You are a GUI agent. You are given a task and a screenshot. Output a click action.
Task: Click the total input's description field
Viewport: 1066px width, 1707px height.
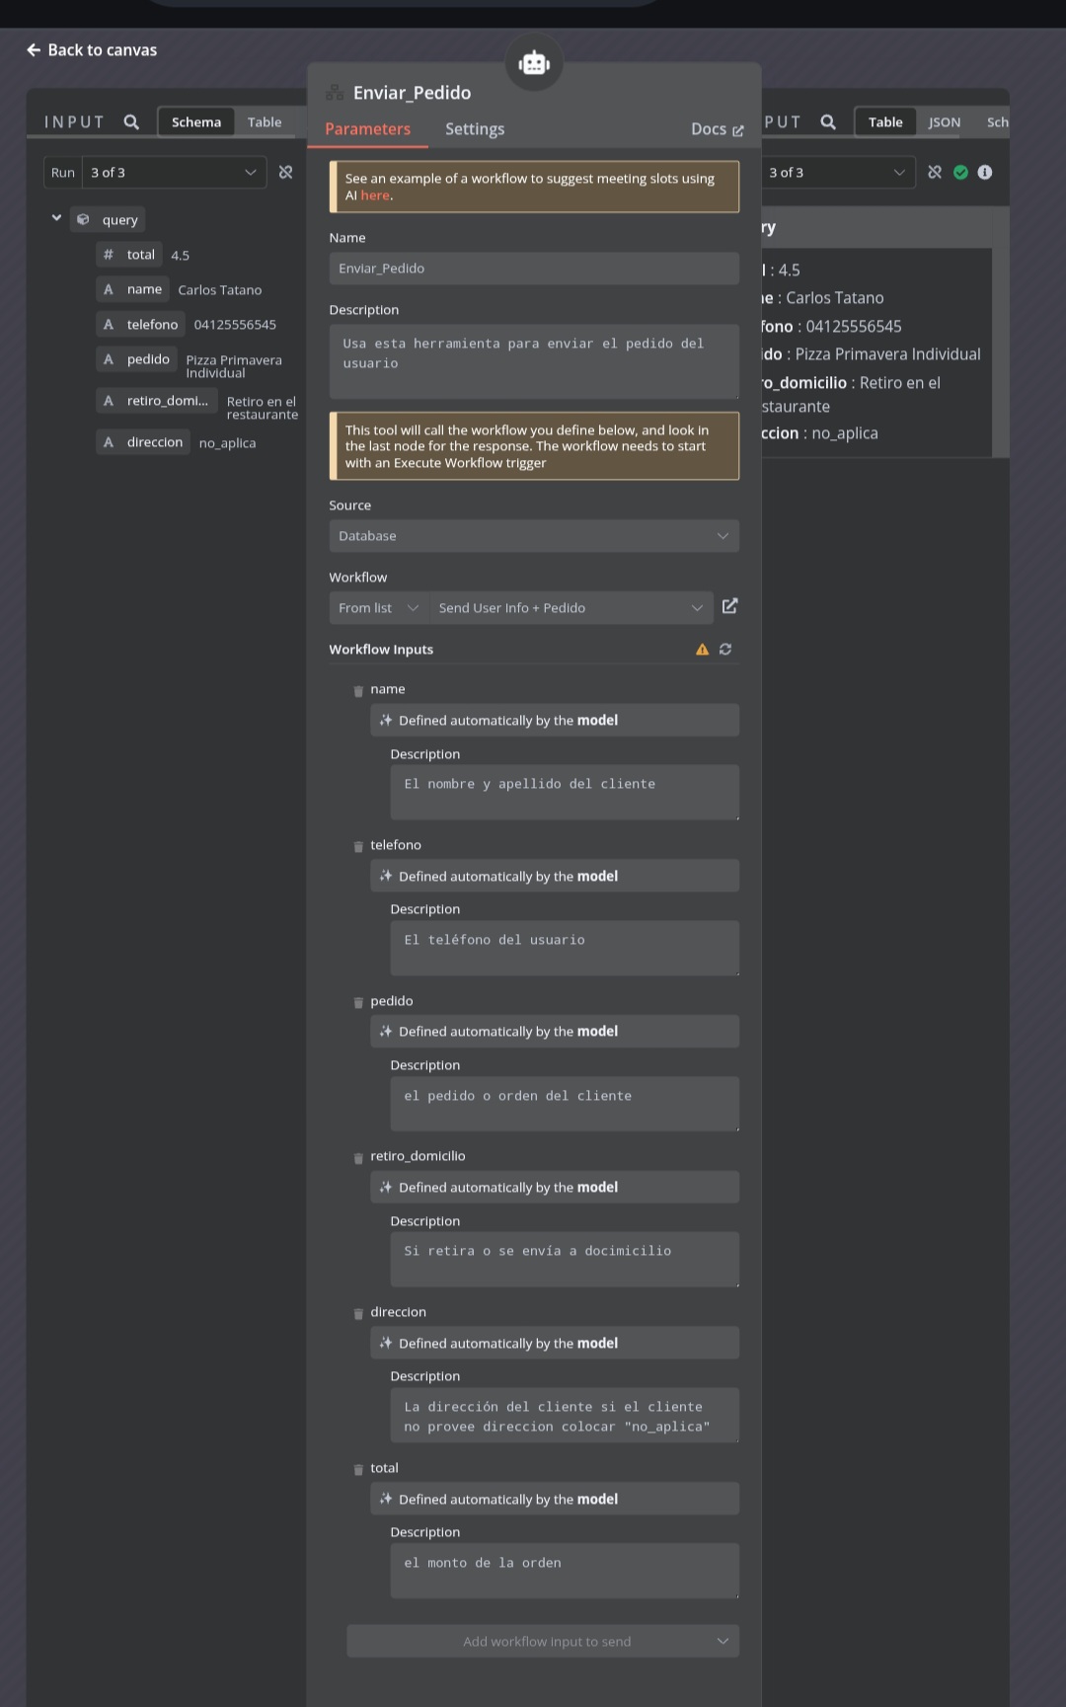pos(565,1571)
